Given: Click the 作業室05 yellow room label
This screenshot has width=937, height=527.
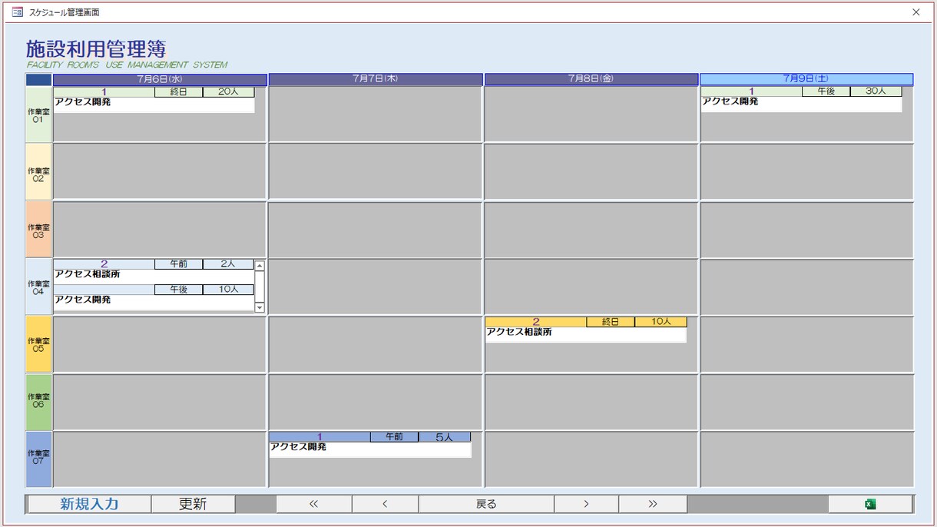Looking at the screenshot, I should pos(38,344).
